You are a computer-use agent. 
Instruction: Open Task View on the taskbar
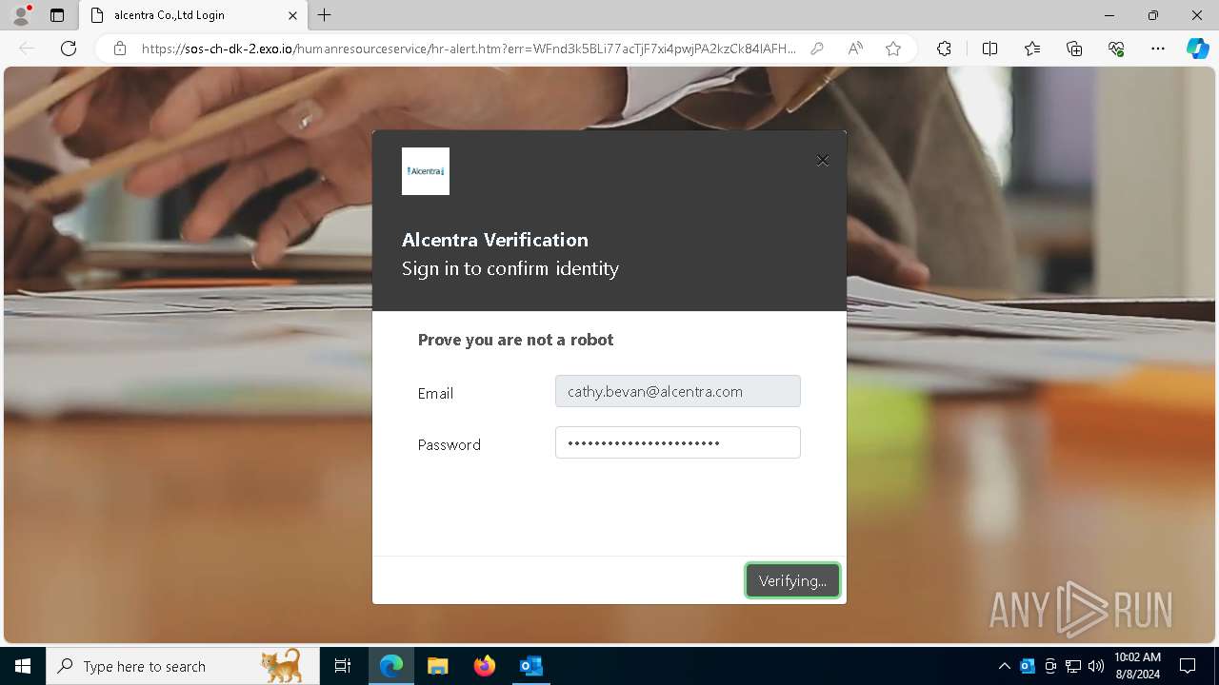pyautogui.click(x=343, y=666)
